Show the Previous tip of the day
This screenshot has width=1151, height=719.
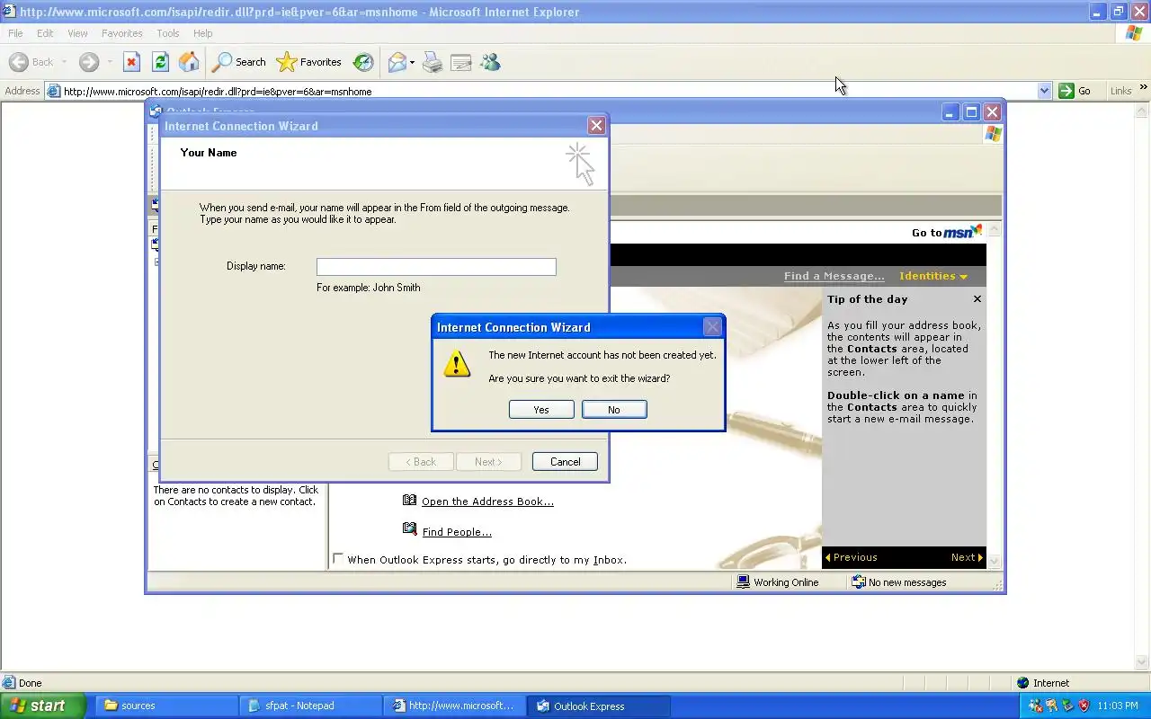pyautogui.click(x=851, y=557)
